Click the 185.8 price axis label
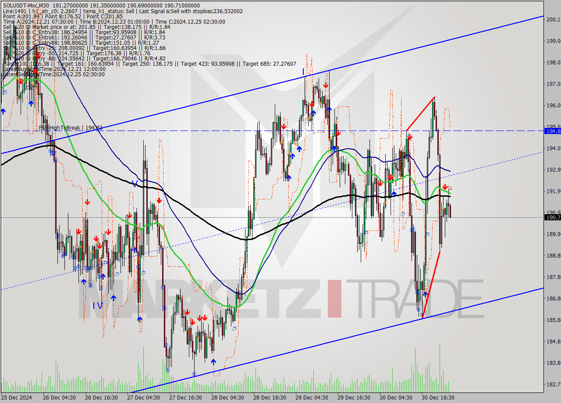The width and height of the screenshot is (561, 403). (x=553, y=320)
